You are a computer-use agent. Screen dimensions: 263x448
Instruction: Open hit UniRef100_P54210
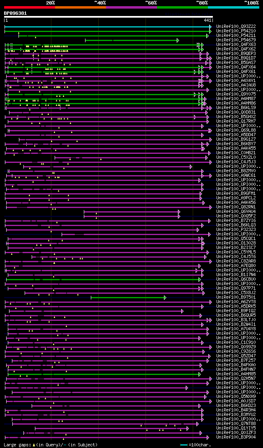pos(236,31)
